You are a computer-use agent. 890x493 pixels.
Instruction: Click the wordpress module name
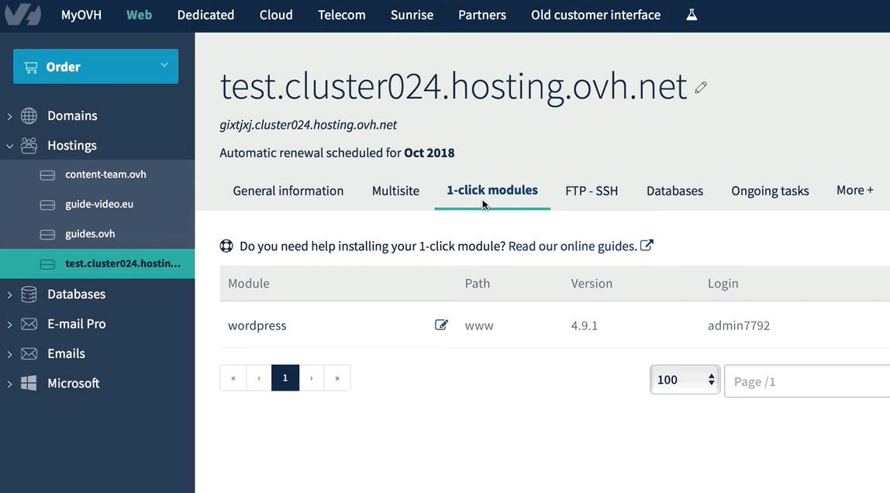coord(257,326)
